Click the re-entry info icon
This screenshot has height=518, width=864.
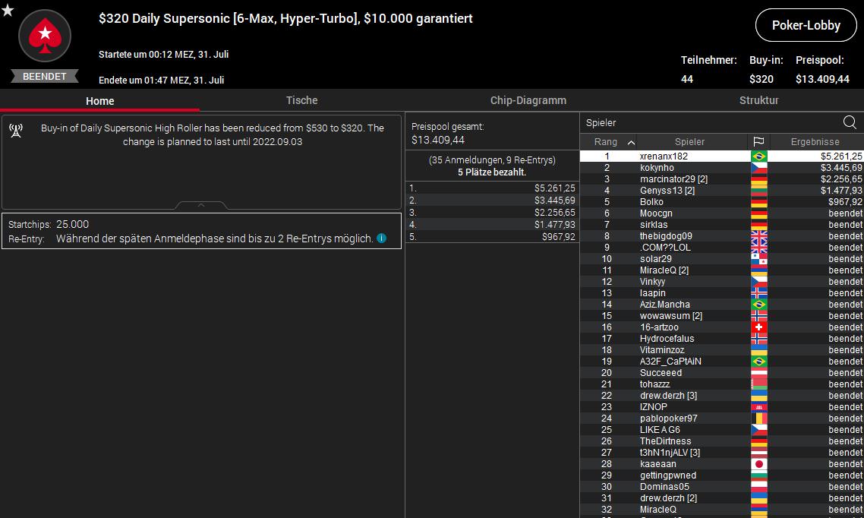(381, 238)
